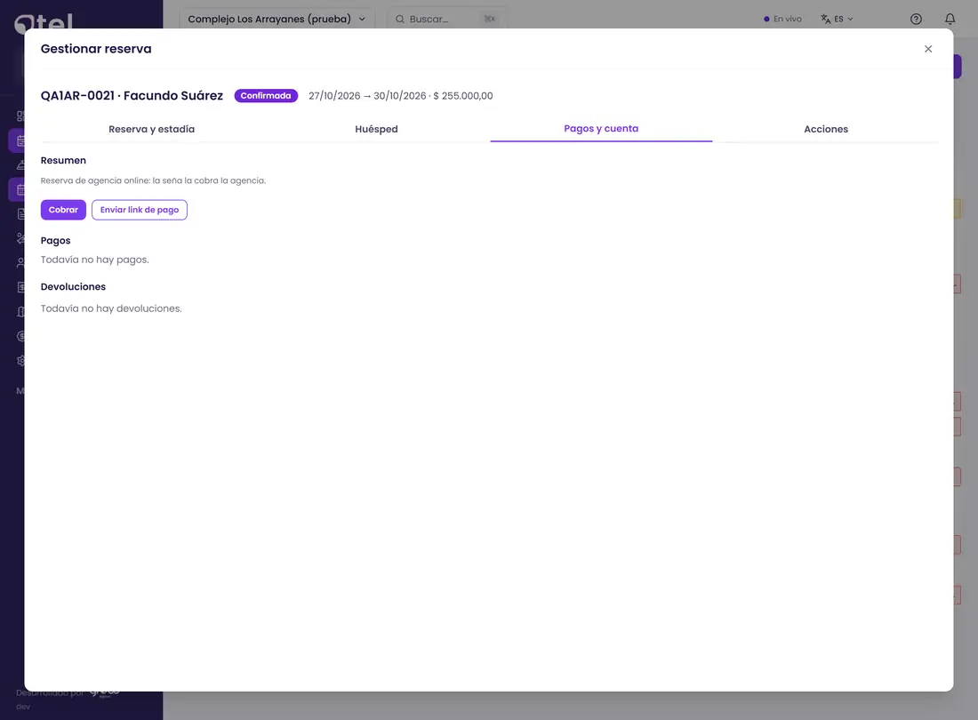Click 'Todavía no hay pagos.' message

(x=95, y=260)
